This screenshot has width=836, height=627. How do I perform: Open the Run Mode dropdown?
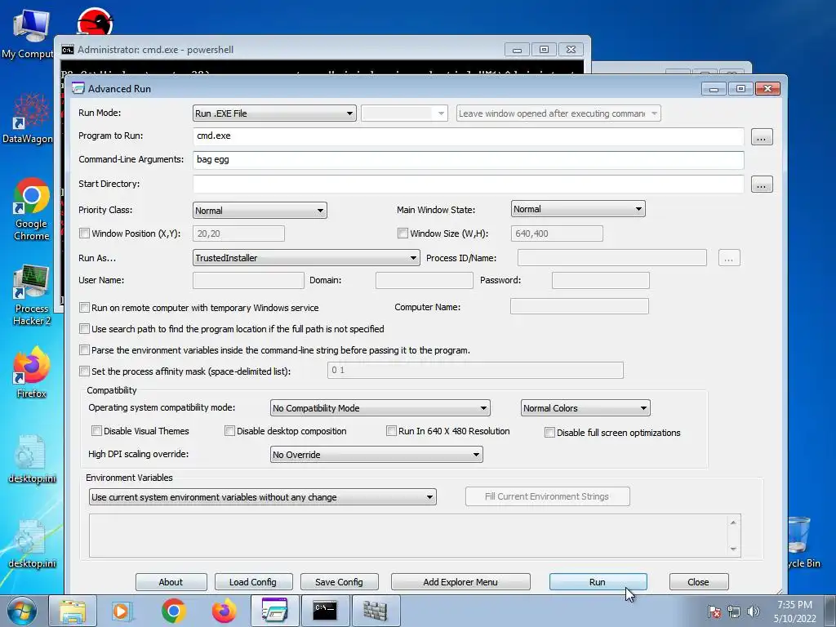274,113
